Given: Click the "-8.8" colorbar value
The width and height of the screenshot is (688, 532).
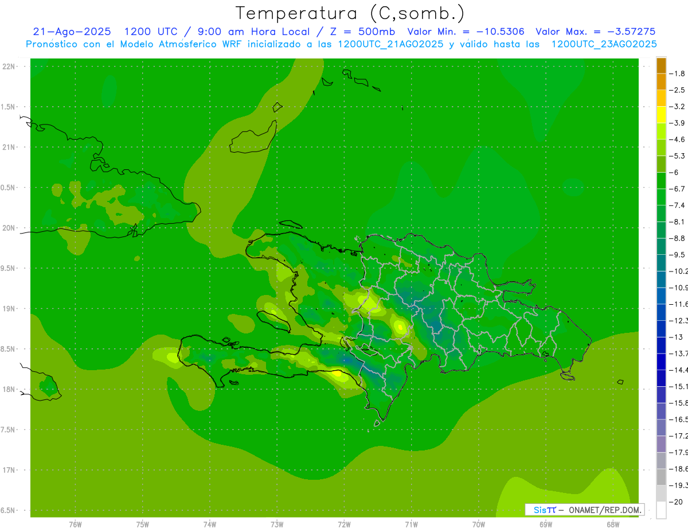Looking at the screenshot, I should [677, 238].
